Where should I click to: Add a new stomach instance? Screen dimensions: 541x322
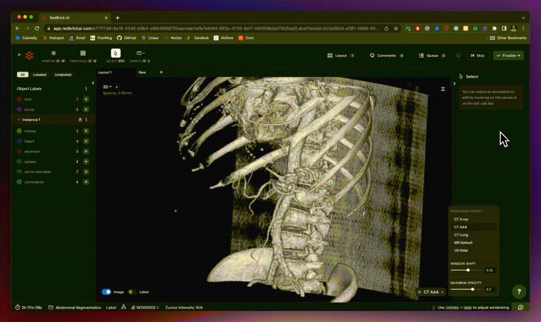[86, 152]
